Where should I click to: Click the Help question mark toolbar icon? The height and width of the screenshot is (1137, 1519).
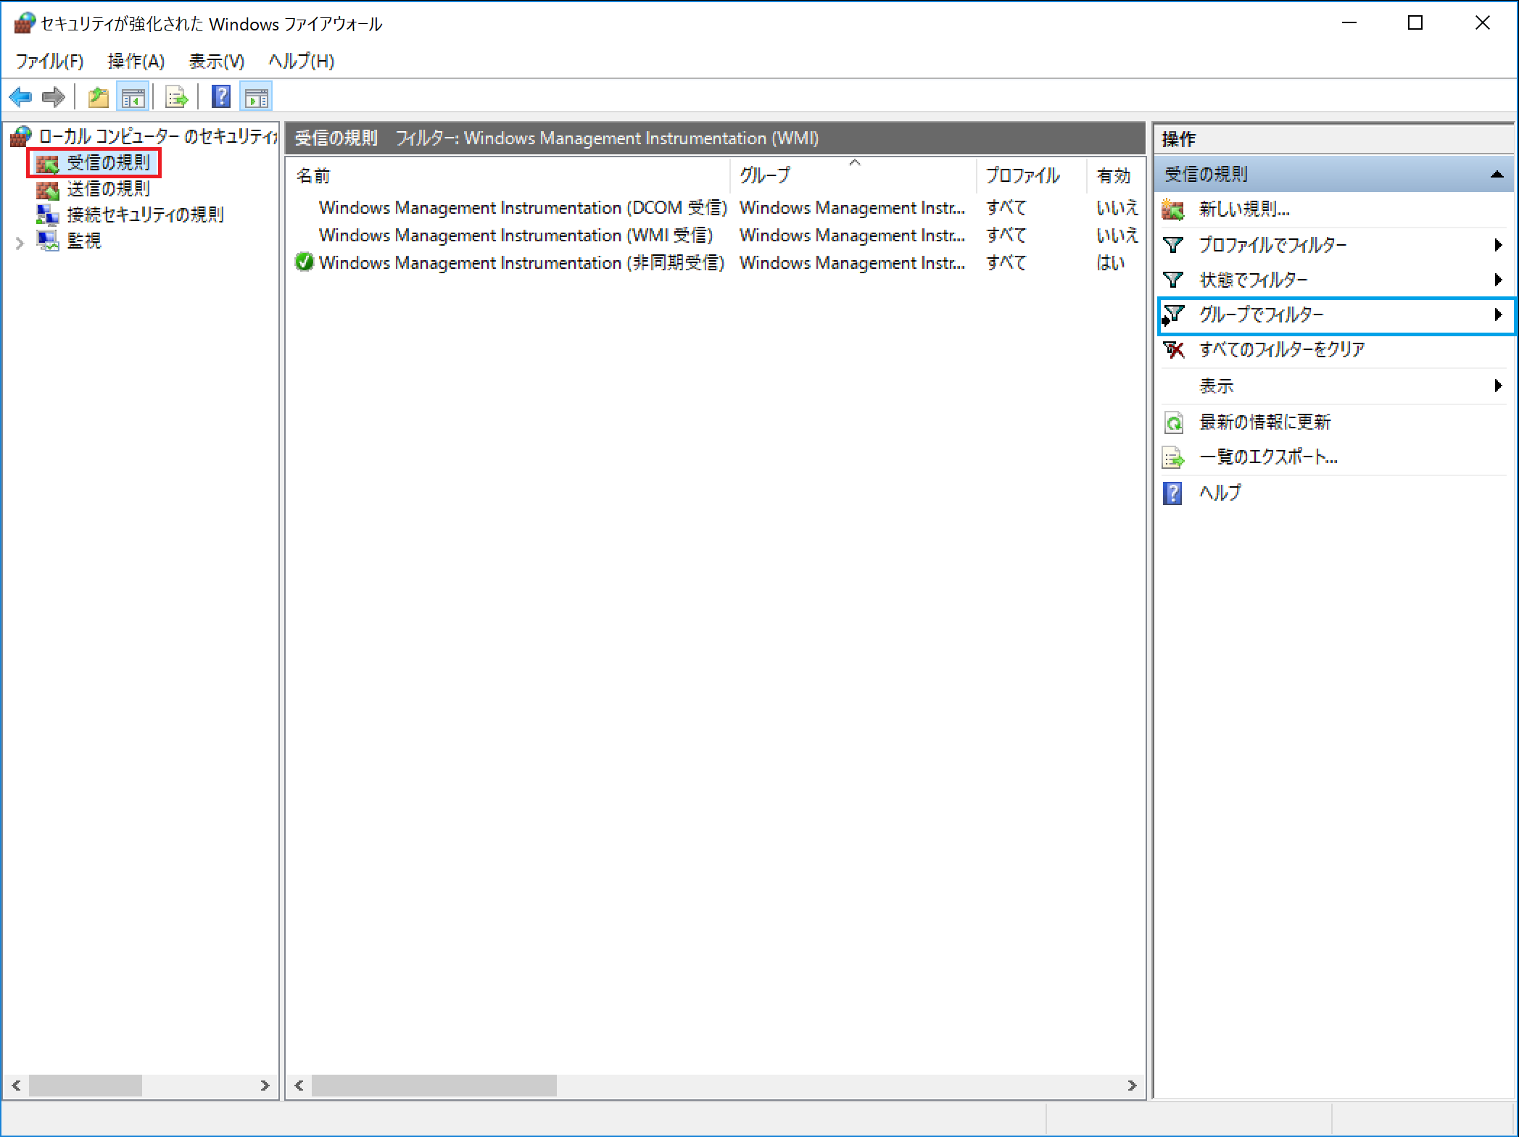coord(221,96)
